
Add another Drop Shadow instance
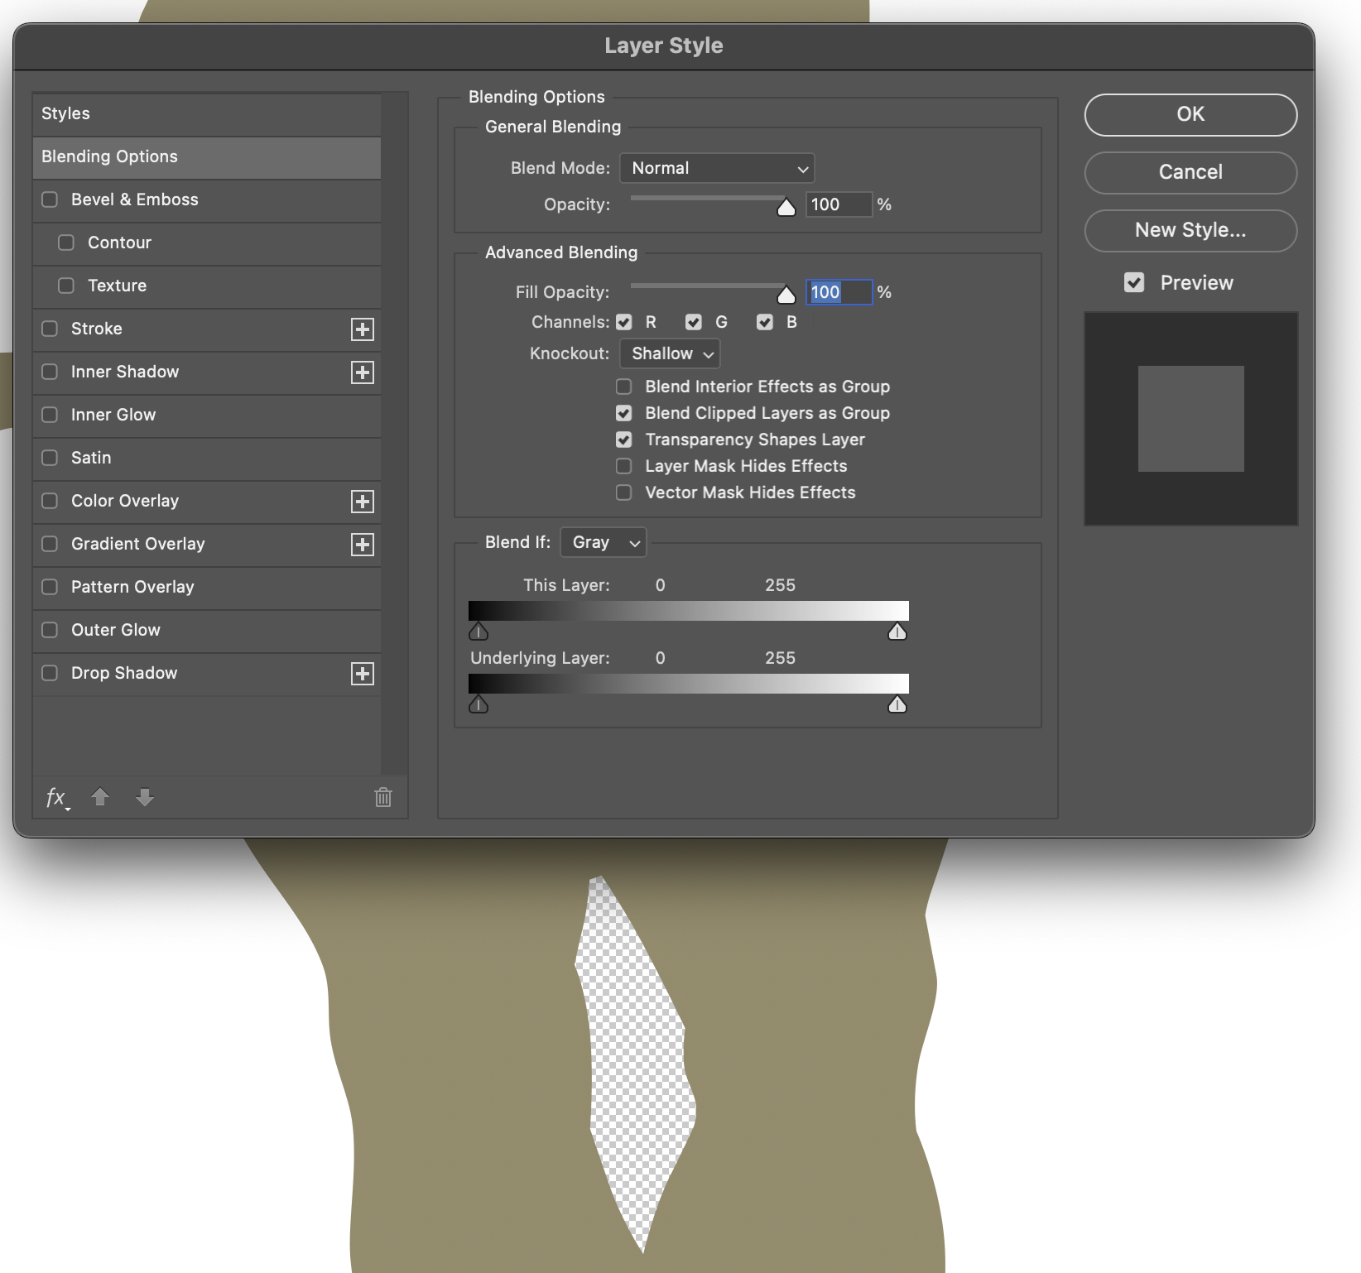coord(363,674)
